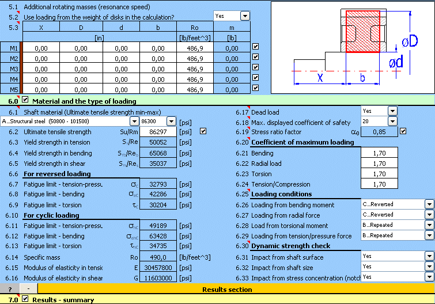Click the Specific mass field 490,0
Image resolution: width=435 pixels, height=304 pixels.
click(x=158, y=257)
